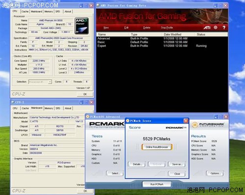This screenshot has height=195, width=245.
Task: Sort profiles by Name column header
Action: point(113,34)
